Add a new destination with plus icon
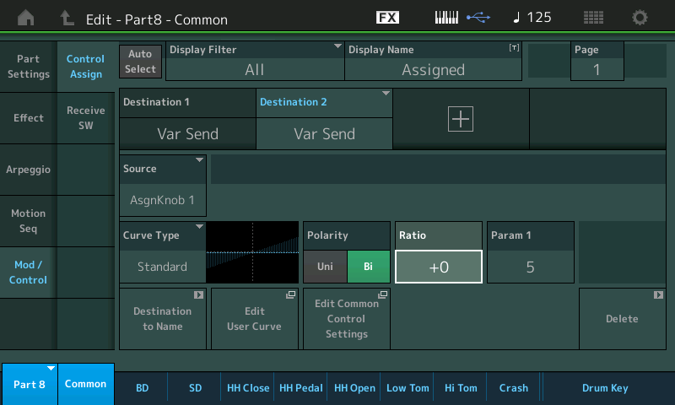 tap(461, 119)
